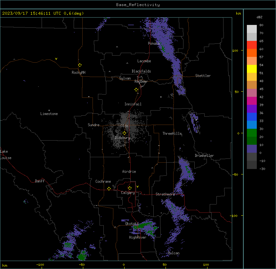Click the yellow marker south of Cochrane
276x269 pixels.
point(109,188)
